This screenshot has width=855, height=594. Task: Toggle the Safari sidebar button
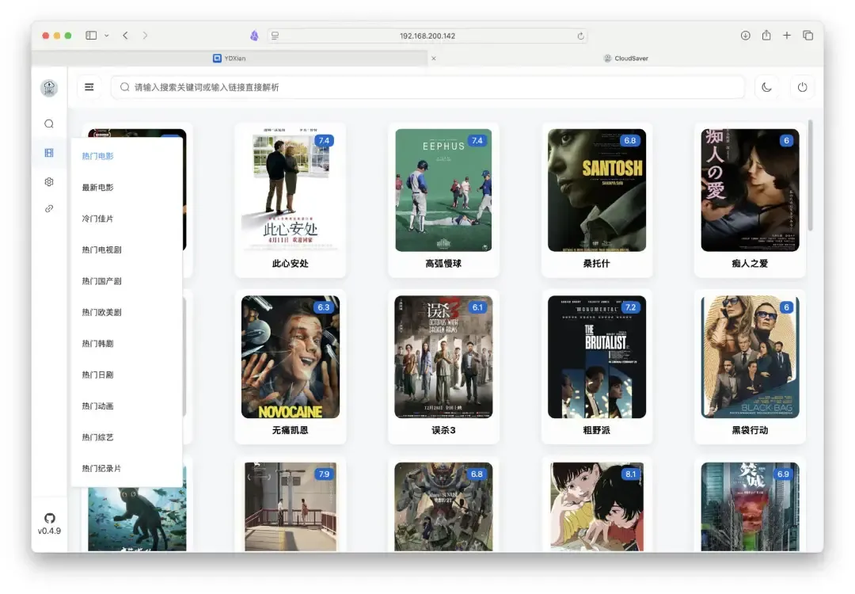(x=91, y=36)
